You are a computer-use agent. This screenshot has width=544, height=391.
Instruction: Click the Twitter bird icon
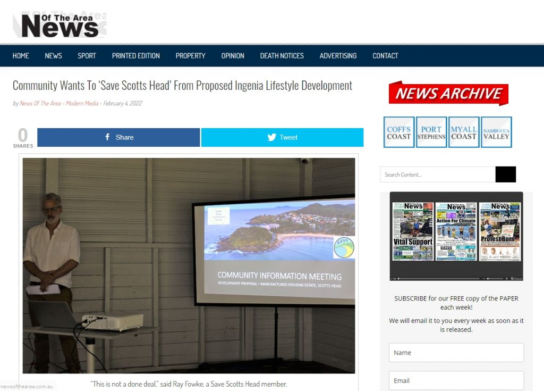[271, 137]
